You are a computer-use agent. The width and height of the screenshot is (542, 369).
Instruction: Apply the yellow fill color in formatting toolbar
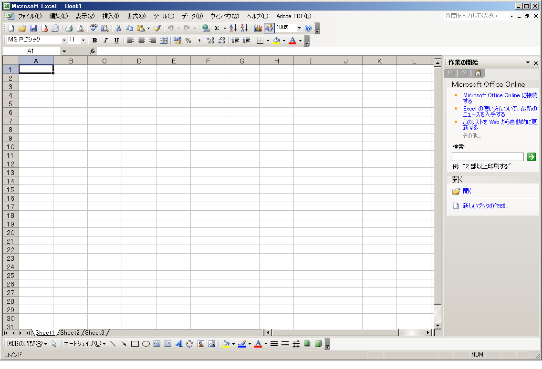coord(276,41)
